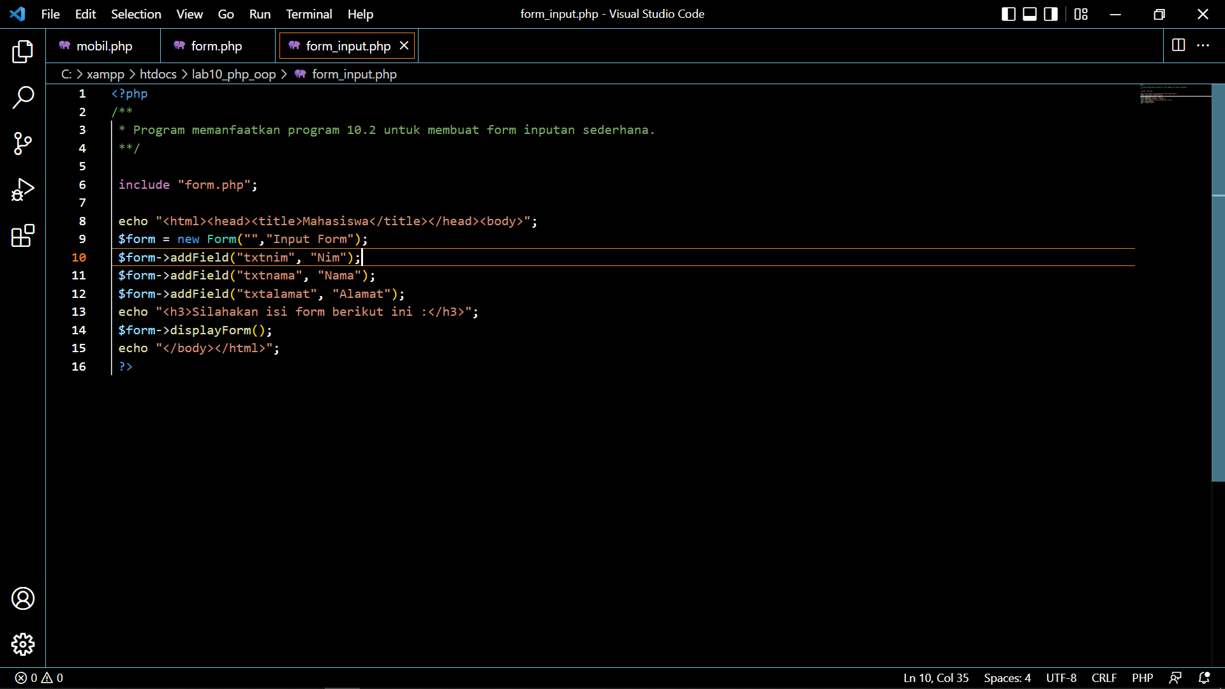Open the Search panel
This screenshot has height=689, width=1225.
click(23, 98)
